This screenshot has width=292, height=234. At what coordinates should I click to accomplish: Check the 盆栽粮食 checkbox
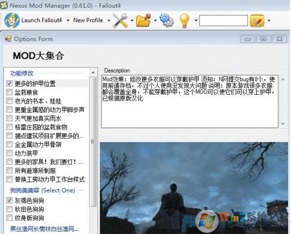point(9,92)
